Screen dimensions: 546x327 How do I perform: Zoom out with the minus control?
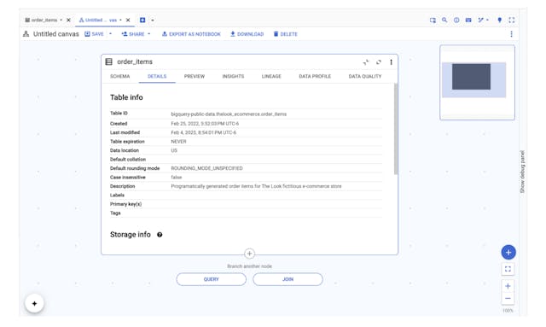point(508,299)
